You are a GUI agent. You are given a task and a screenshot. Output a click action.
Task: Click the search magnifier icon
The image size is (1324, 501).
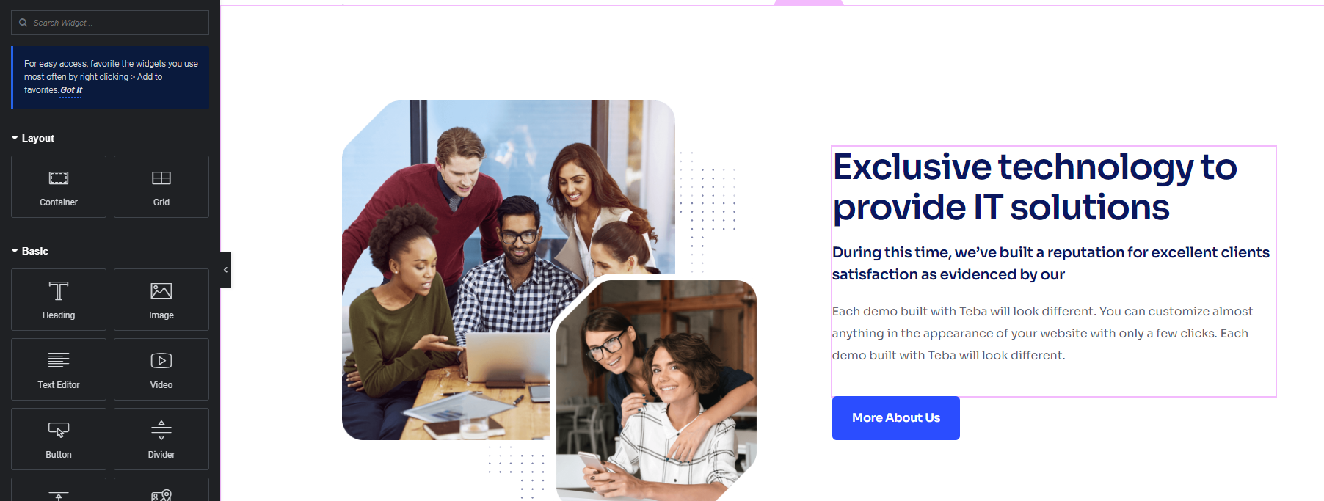(x=23, y=23)
